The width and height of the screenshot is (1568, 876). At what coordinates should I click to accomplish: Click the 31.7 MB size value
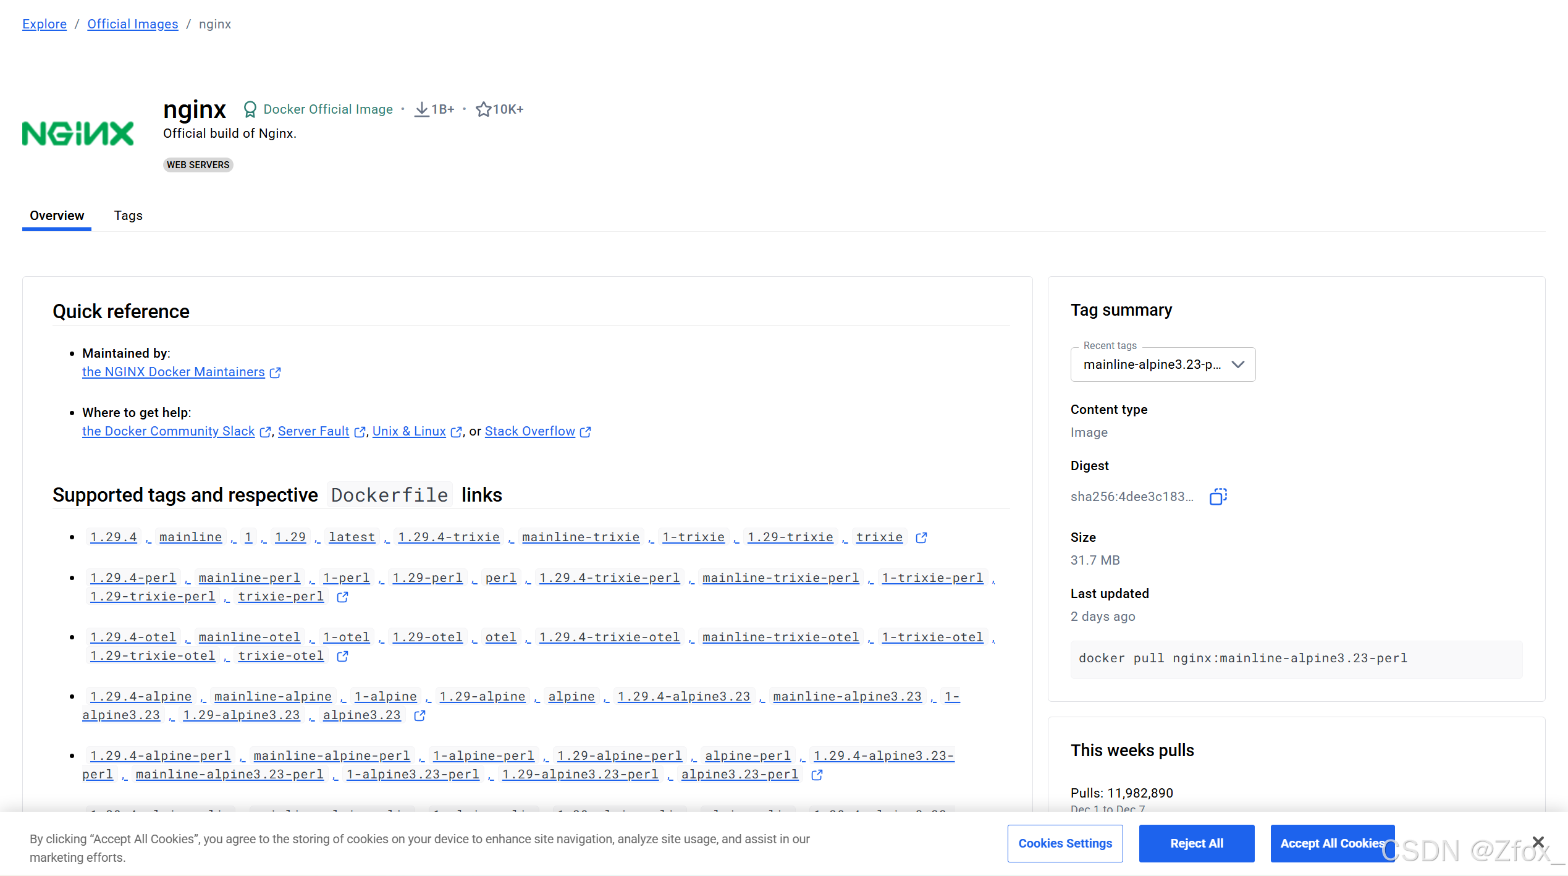click(x=1095, y=560)
